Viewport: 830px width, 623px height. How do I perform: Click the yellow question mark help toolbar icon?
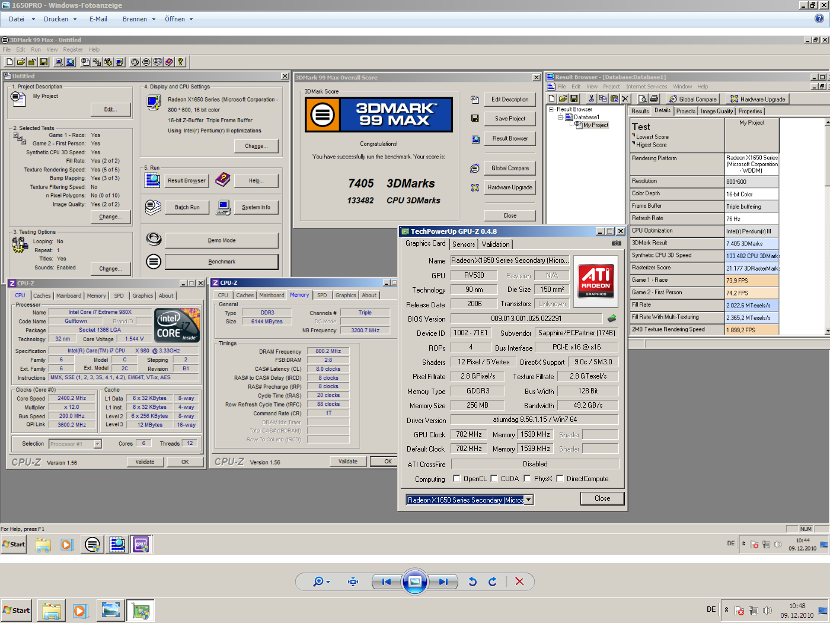181,62
